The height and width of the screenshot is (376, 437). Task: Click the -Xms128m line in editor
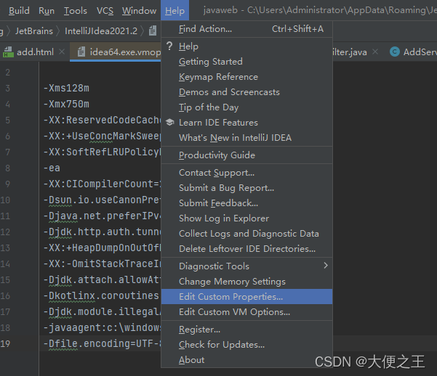point(66,89)
